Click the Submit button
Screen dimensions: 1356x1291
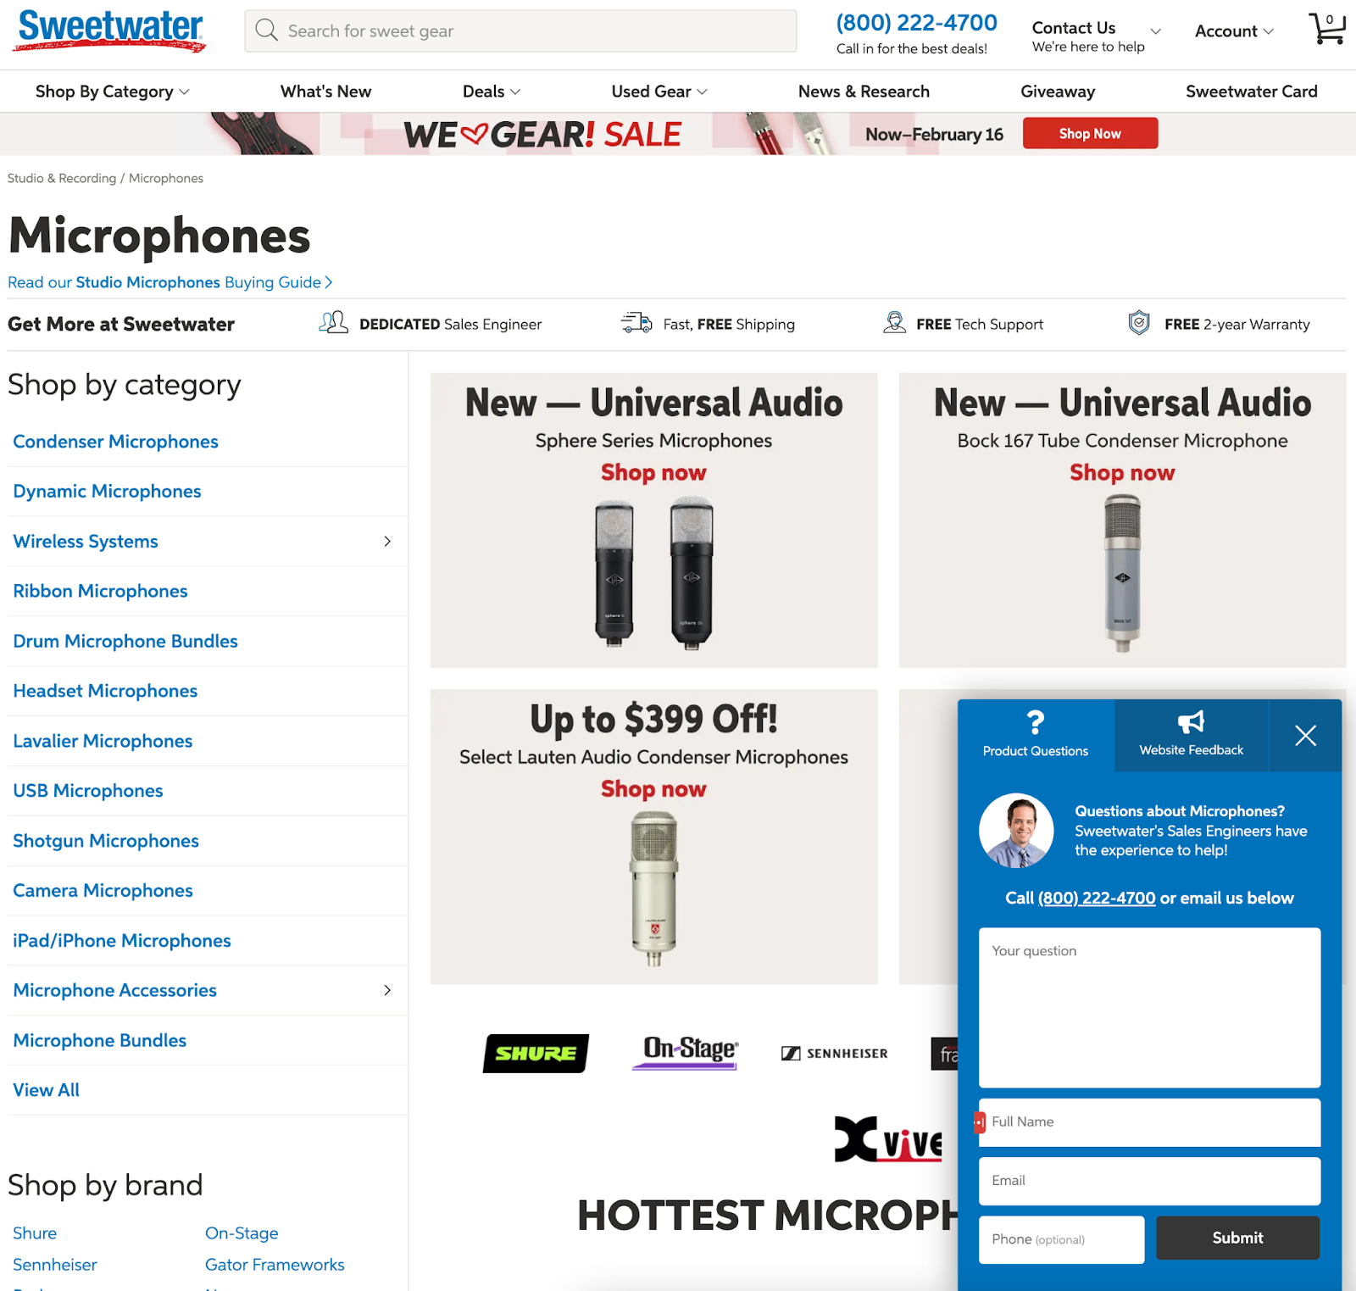pos(1237,1238)
